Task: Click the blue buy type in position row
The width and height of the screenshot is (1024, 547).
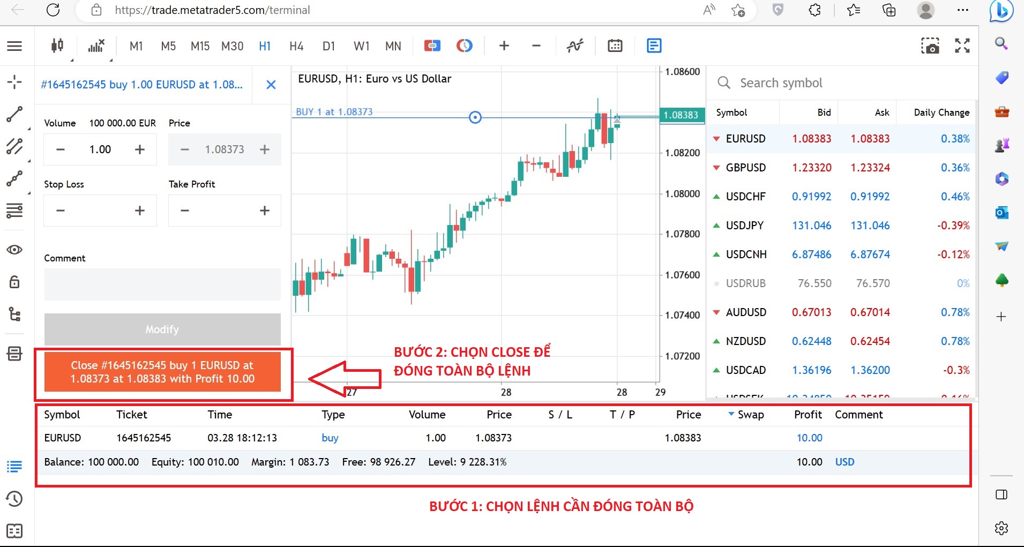Action: 330,438
